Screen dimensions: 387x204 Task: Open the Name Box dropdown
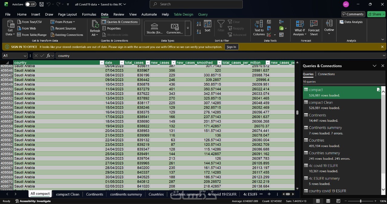(x=25, y=56)
